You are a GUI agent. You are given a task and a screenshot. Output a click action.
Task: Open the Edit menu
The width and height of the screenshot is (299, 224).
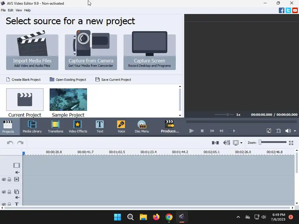(11, 10)
